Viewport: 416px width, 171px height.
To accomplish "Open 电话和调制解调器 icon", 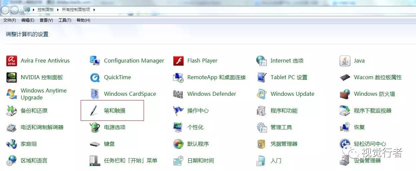I will 11,127.
